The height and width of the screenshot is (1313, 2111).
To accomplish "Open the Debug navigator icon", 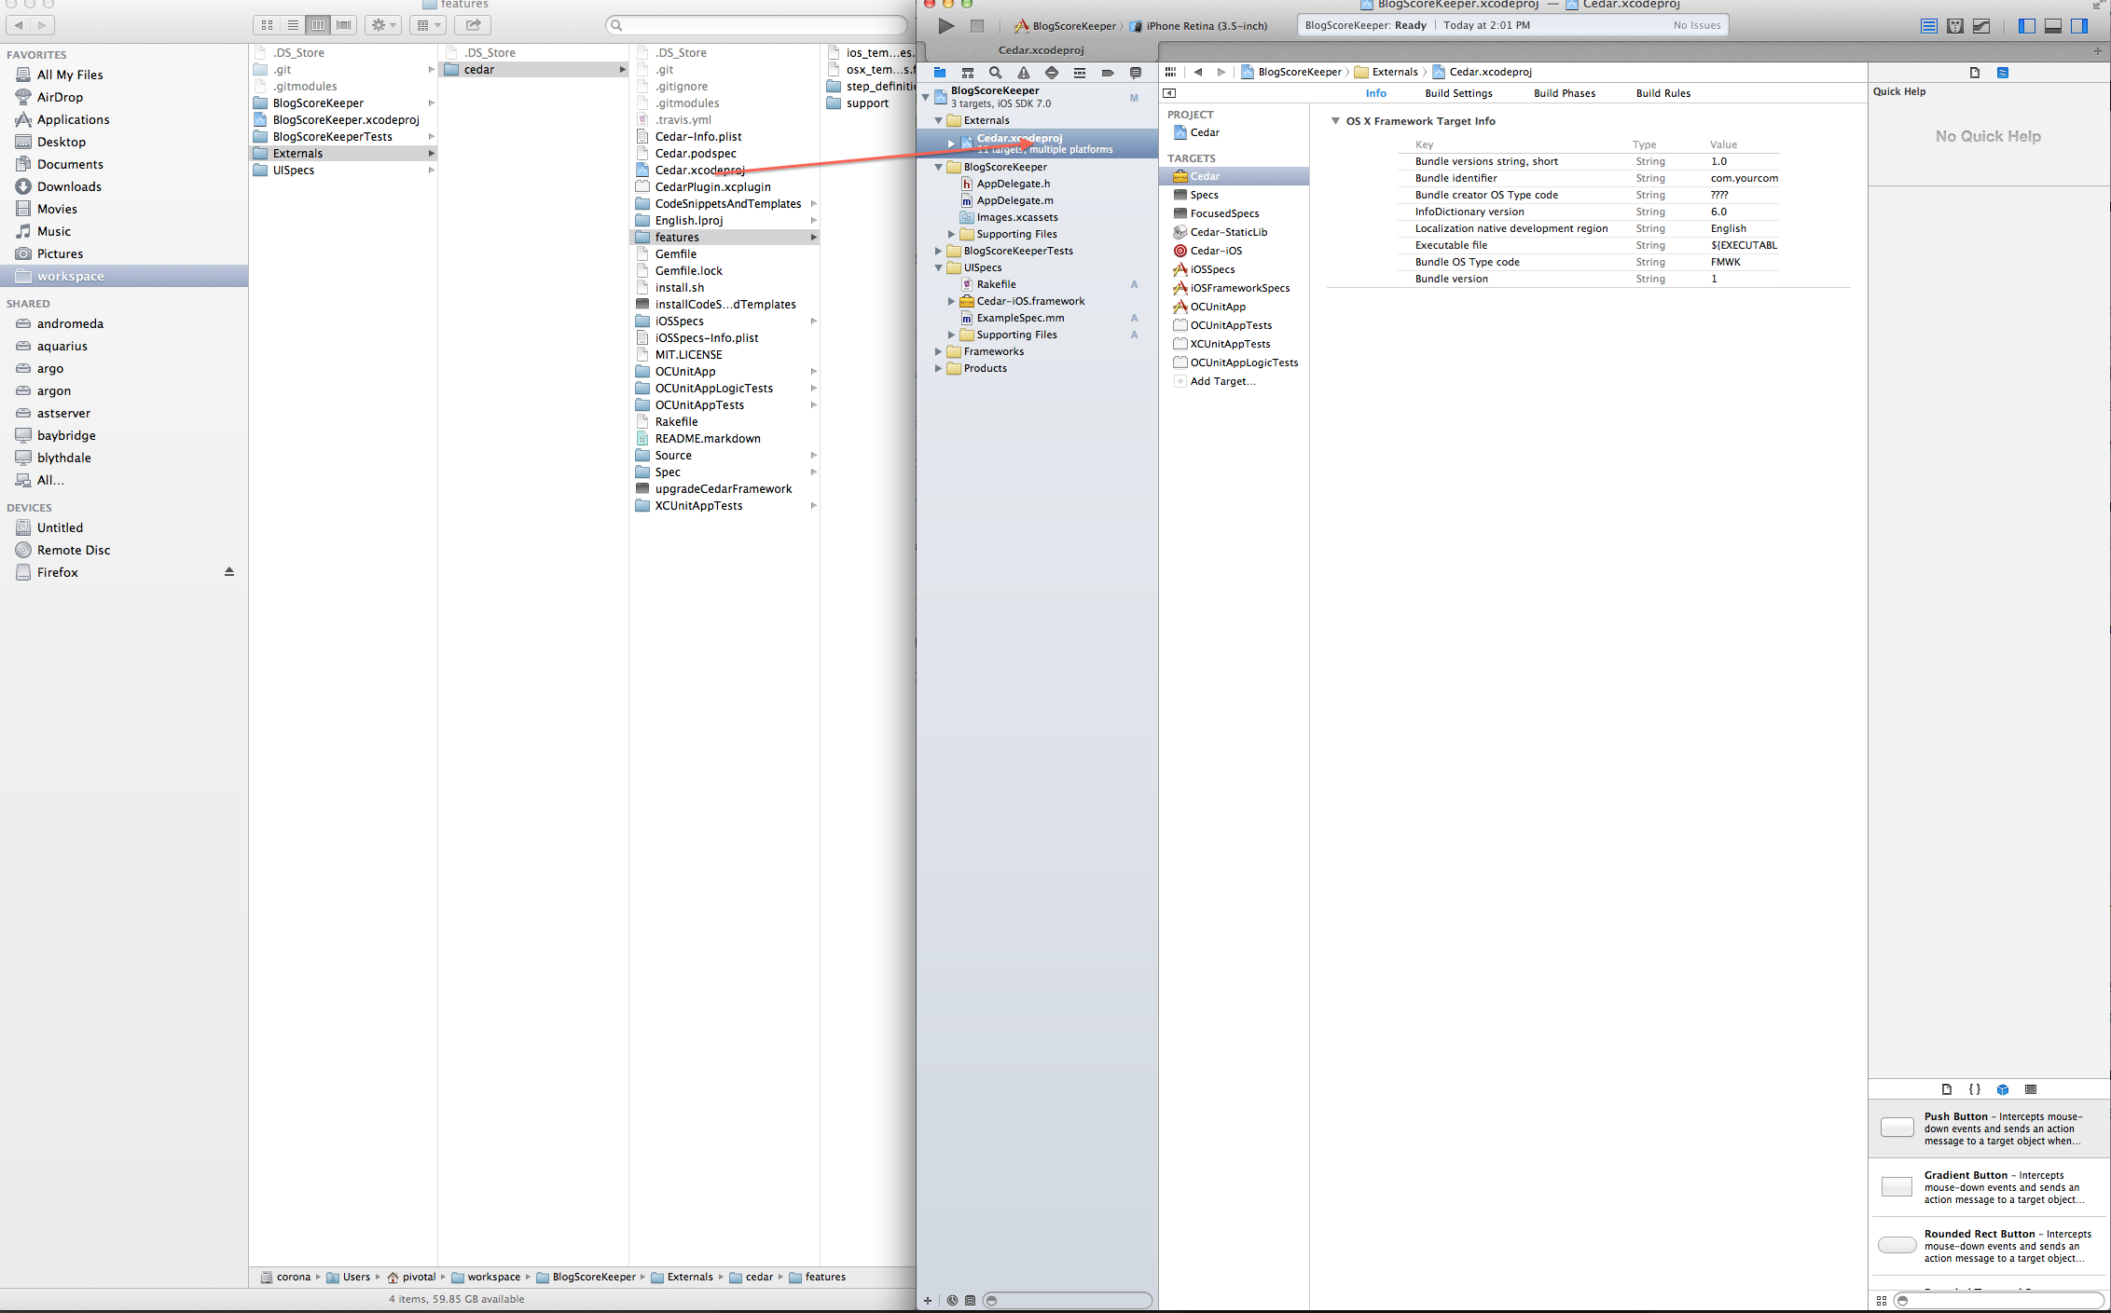I will click(1080, 73).
